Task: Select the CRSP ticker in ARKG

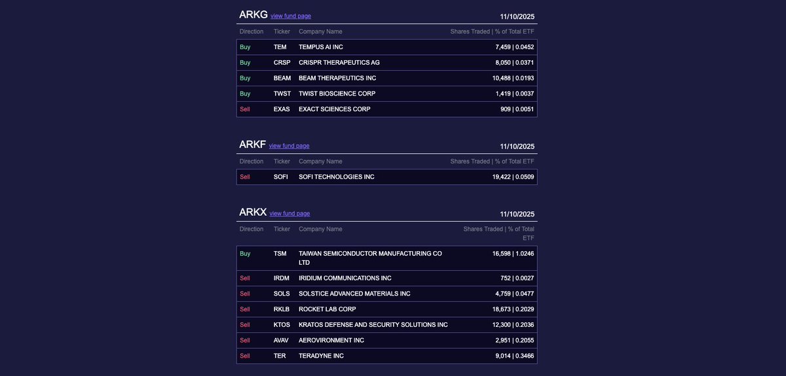Action: [x=282, y=63]
